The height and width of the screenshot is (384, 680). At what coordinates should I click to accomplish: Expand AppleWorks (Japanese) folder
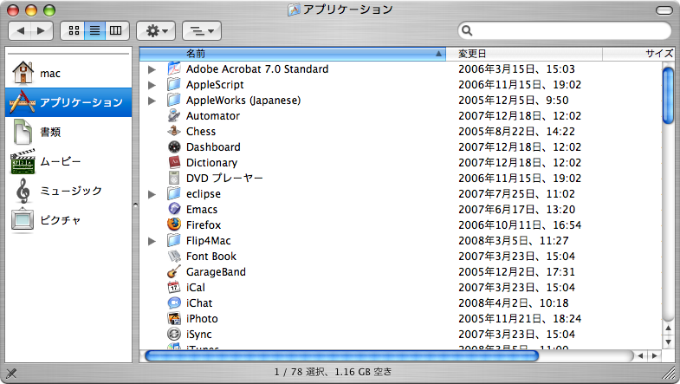[x=152, y=101]
